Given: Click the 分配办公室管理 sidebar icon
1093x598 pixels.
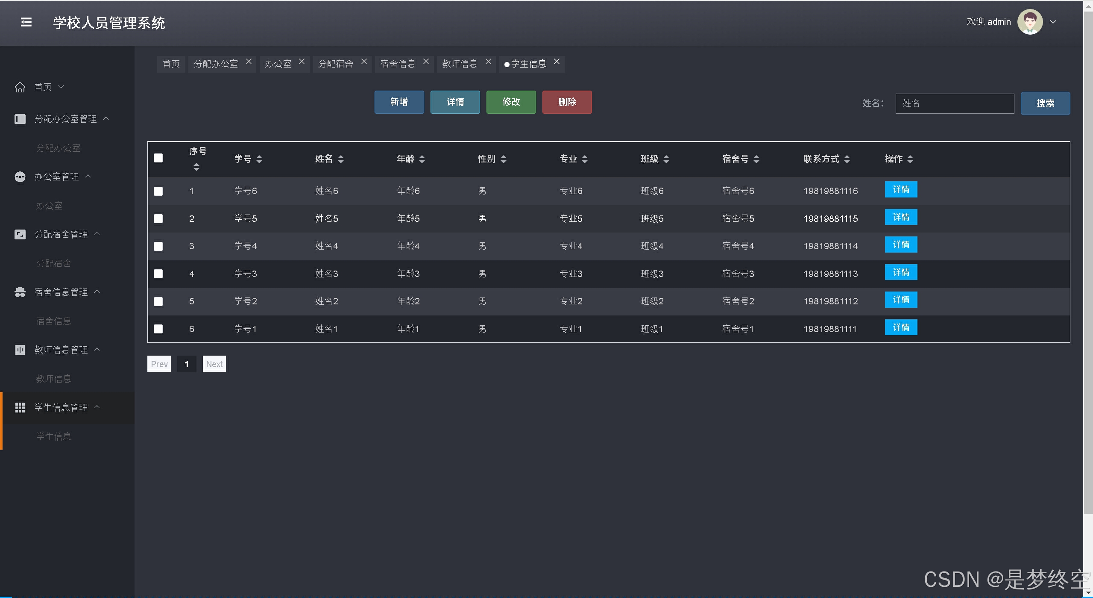Looking at the screenshot, I should tap(20, 119).
